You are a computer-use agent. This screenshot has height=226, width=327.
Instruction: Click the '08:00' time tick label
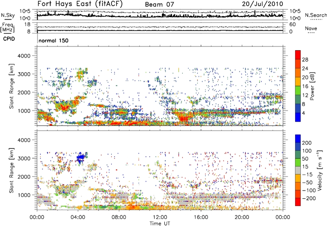point(119,217)
